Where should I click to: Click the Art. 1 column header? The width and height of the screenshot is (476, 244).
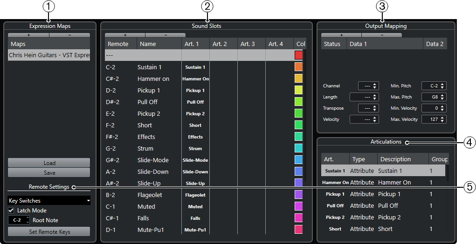pos(195,44)
